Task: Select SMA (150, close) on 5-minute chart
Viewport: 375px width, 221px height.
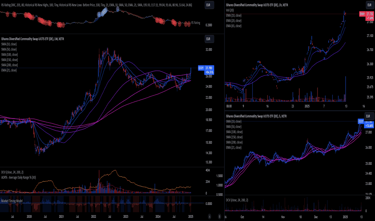Action: coord(234,137)
